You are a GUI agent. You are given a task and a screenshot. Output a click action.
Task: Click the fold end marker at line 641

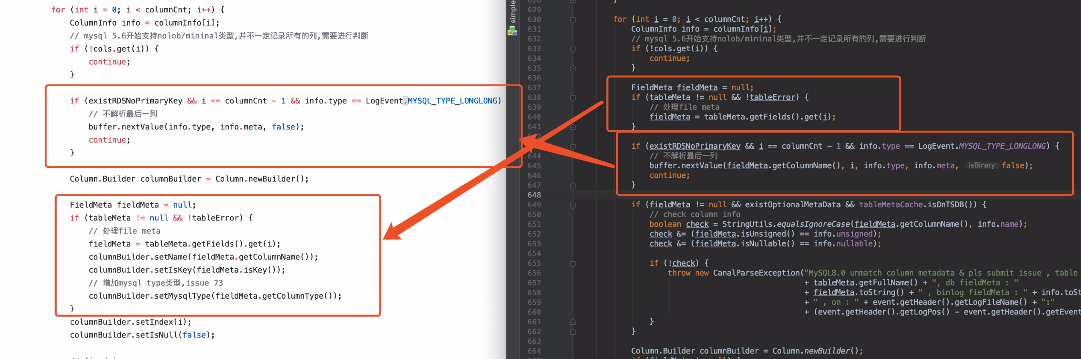pos(573,126)
